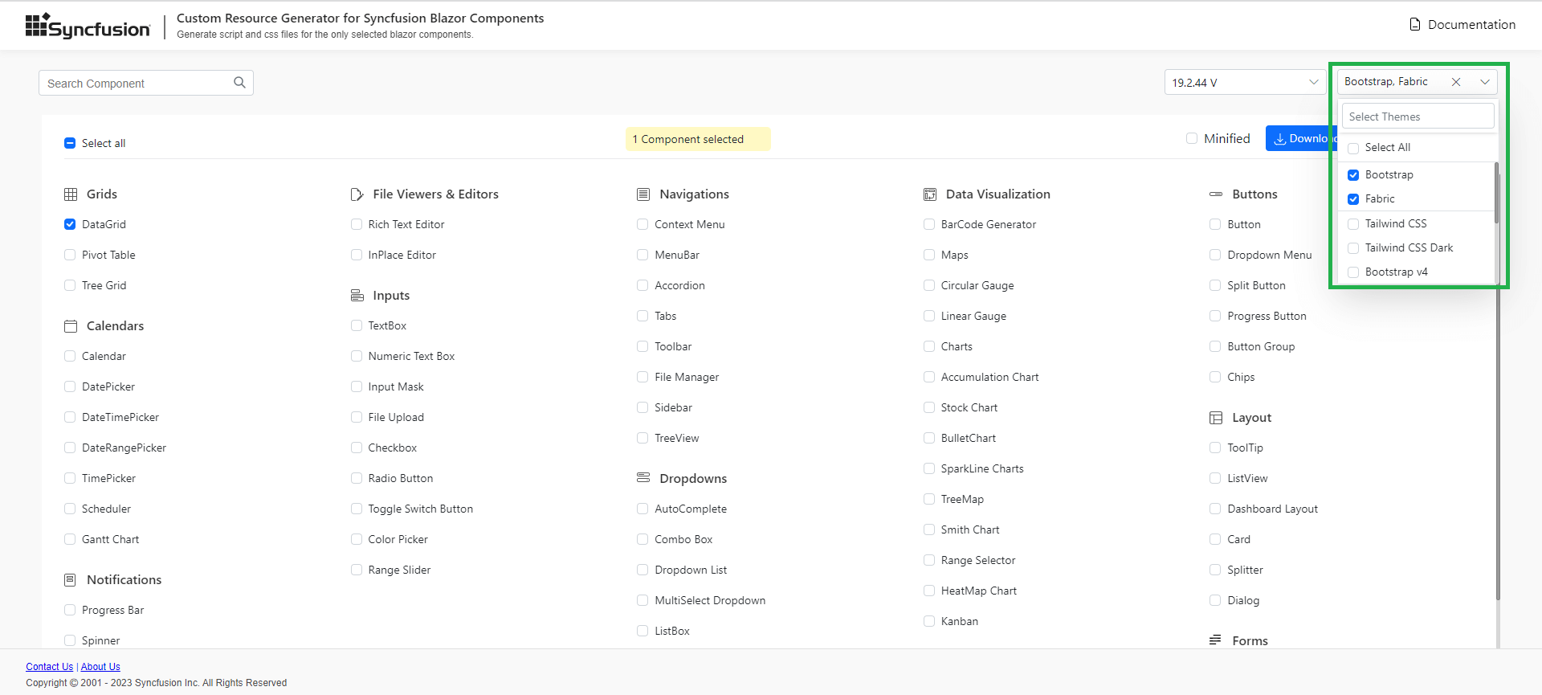Image resolution: width=1542 pixels, height=695 pixels.
Task: Check Select All themes option
Action: [1353, 148]
